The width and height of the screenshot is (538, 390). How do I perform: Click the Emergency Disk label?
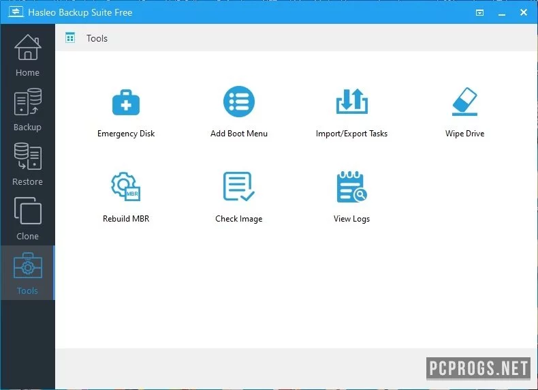tap(126, 134)
